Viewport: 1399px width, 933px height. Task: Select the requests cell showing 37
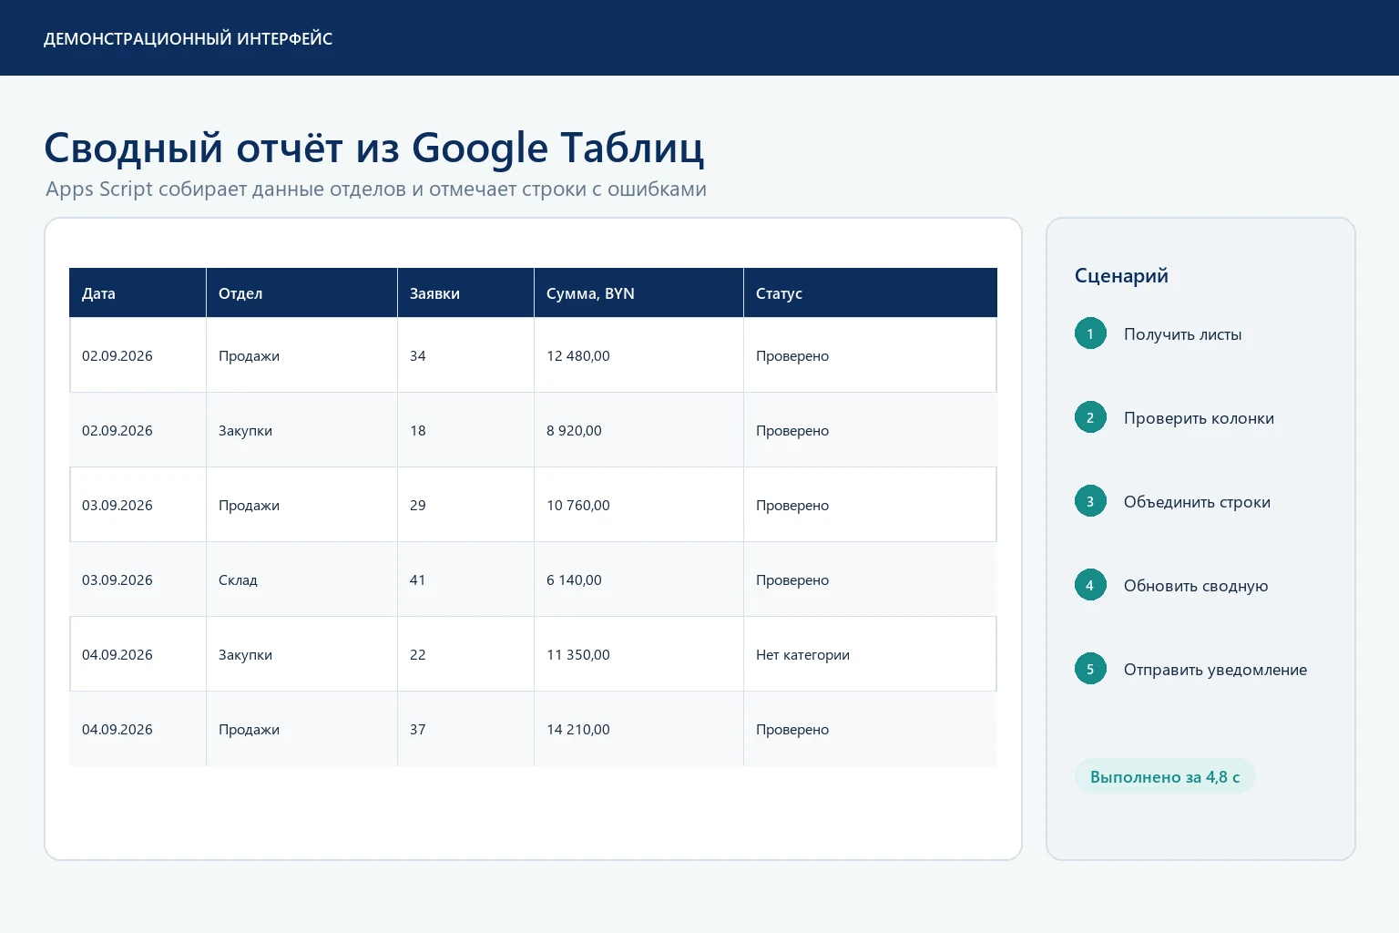click(x=465, y=729)
